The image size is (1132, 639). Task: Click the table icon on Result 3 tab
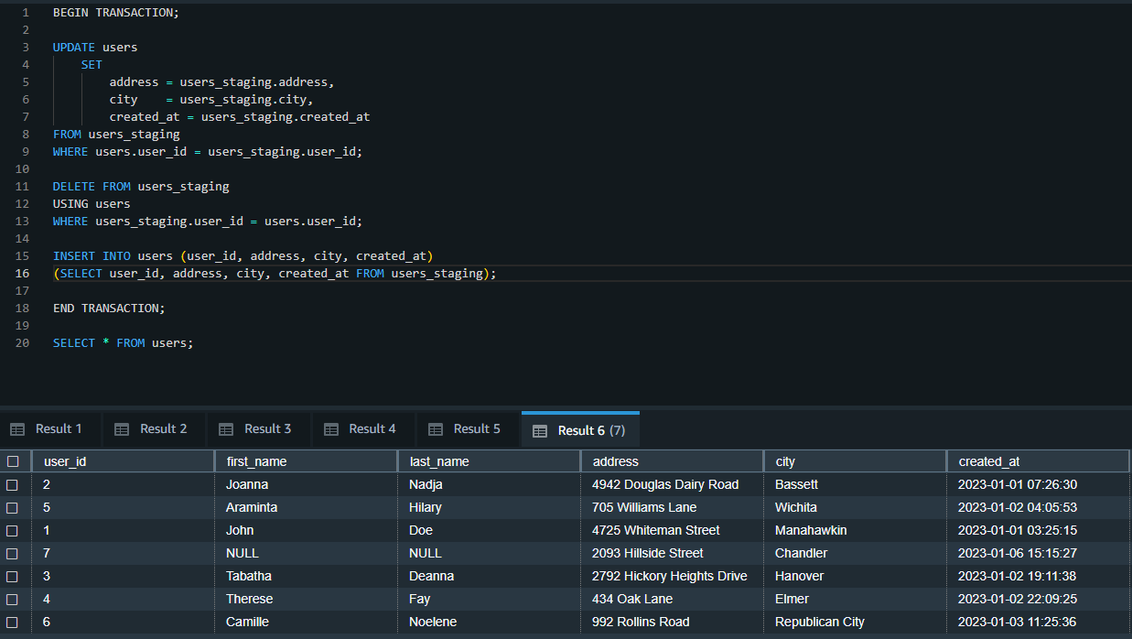tap(226, 429)
